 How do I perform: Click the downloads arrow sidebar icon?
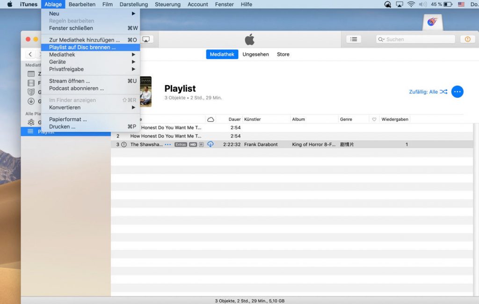[31, 101]
